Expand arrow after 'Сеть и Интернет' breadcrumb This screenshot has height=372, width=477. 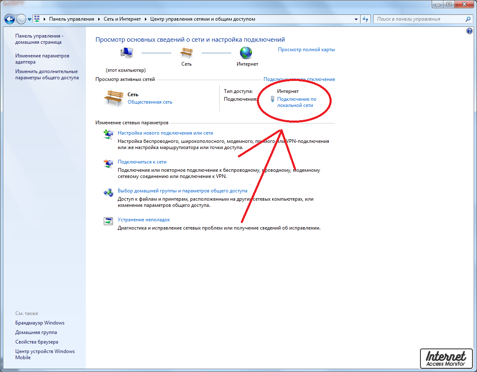click(x=146, y=19)
